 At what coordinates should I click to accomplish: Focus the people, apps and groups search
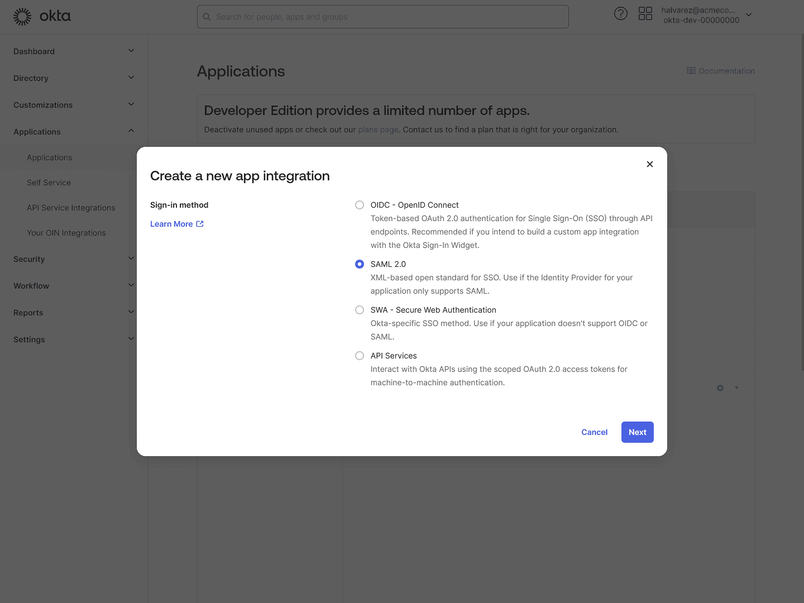click(383, 17)
